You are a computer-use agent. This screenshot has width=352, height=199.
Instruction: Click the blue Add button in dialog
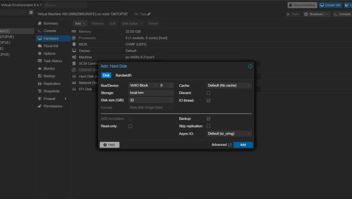click(x=243, y=145)
